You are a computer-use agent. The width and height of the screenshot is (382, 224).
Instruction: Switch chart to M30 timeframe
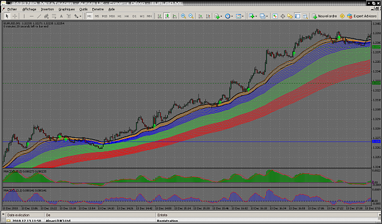tap(112, 16)
